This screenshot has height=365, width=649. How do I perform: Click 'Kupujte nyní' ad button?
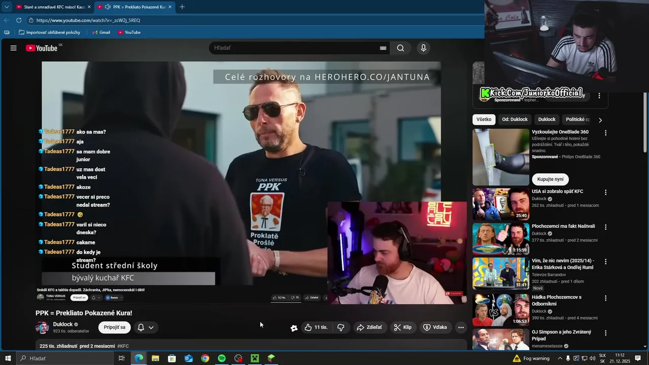(x=550, y=179)
